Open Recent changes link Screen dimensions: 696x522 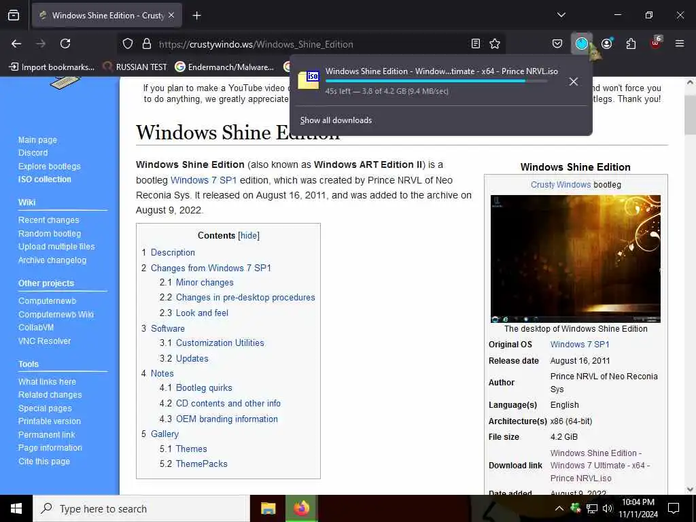click(x=48, y=220)
